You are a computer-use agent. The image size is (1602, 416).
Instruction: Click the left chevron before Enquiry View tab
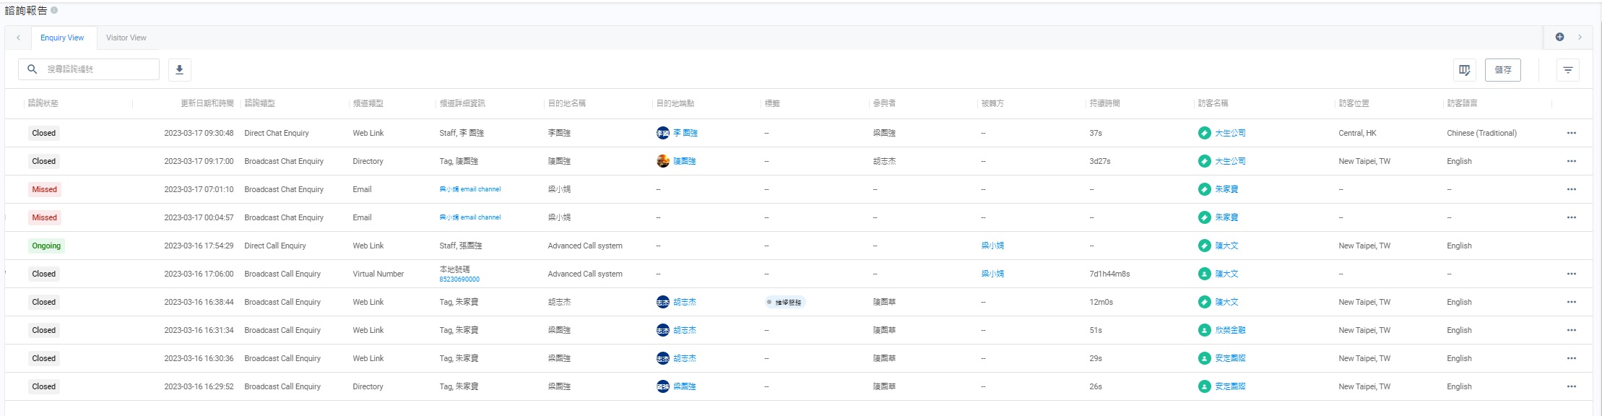pos(18,38)
